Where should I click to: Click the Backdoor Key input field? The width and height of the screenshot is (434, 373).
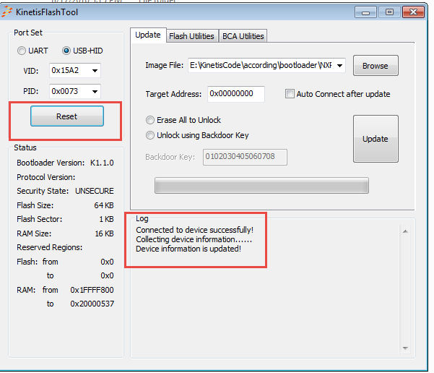[x=245, y=157]
